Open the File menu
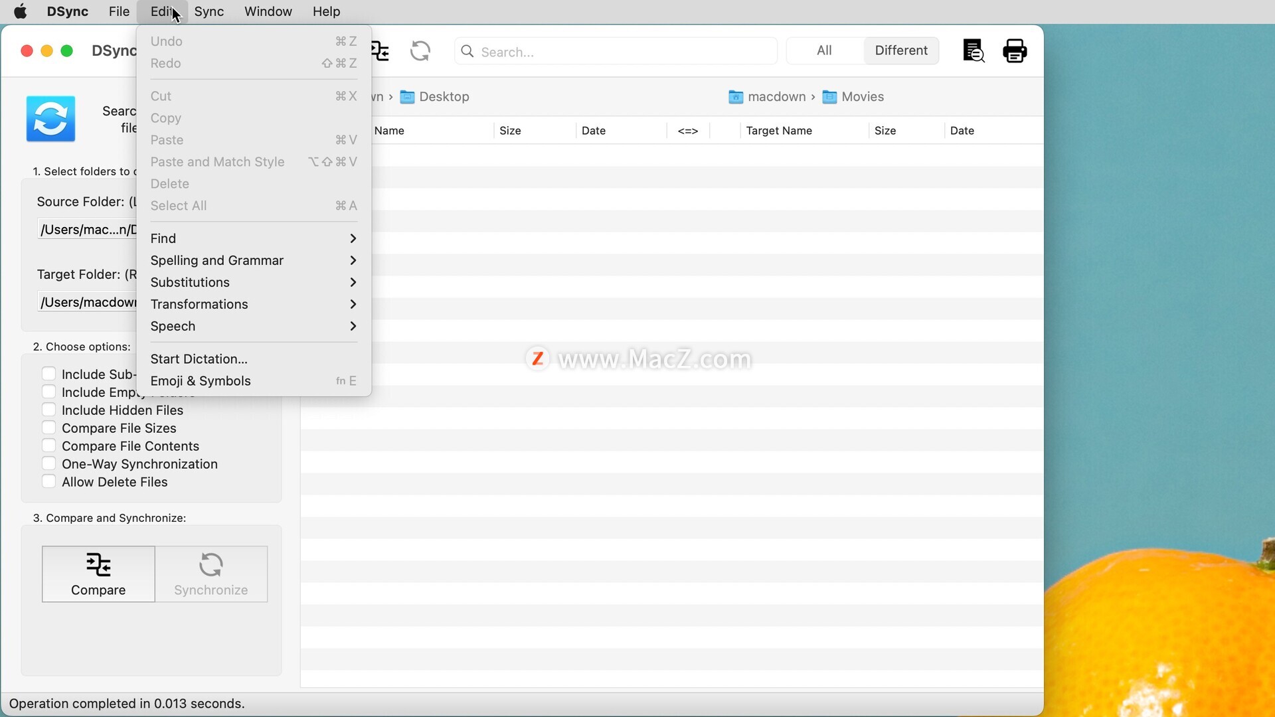Viewport: 1275px width, 717px height. (119, 11)
